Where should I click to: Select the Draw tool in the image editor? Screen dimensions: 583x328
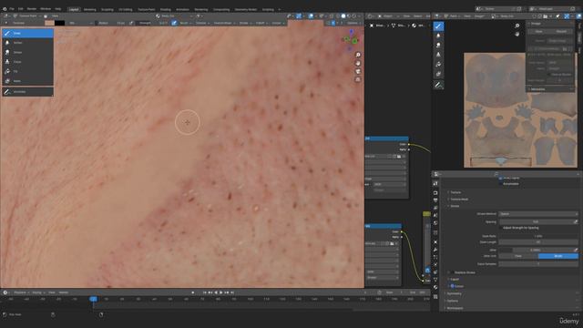click(438, 26)
